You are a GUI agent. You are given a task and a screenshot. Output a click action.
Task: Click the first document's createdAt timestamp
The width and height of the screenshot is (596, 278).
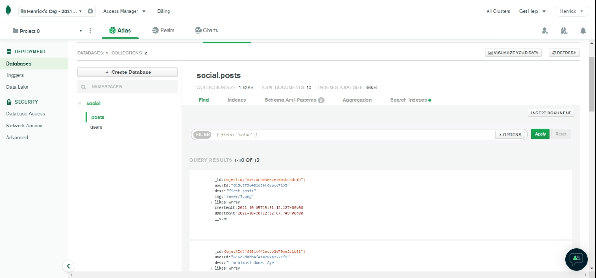270,208
